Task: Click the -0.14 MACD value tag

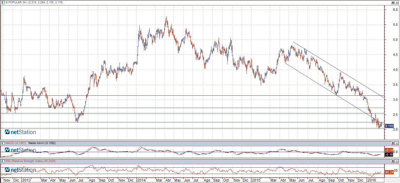Action: [389, 150]
